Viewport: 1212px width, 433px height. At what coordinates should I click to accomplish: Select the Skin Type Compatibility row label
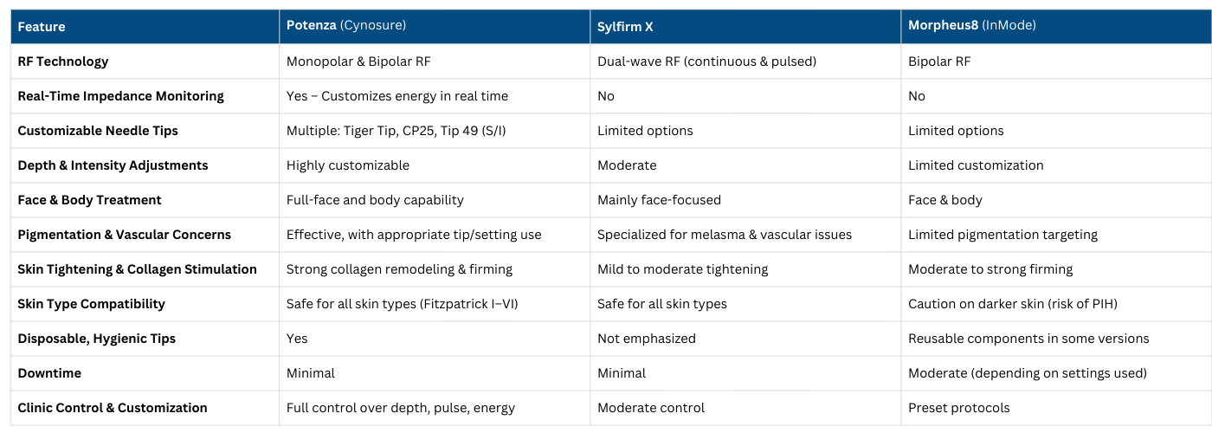click(x=91, y=304)
